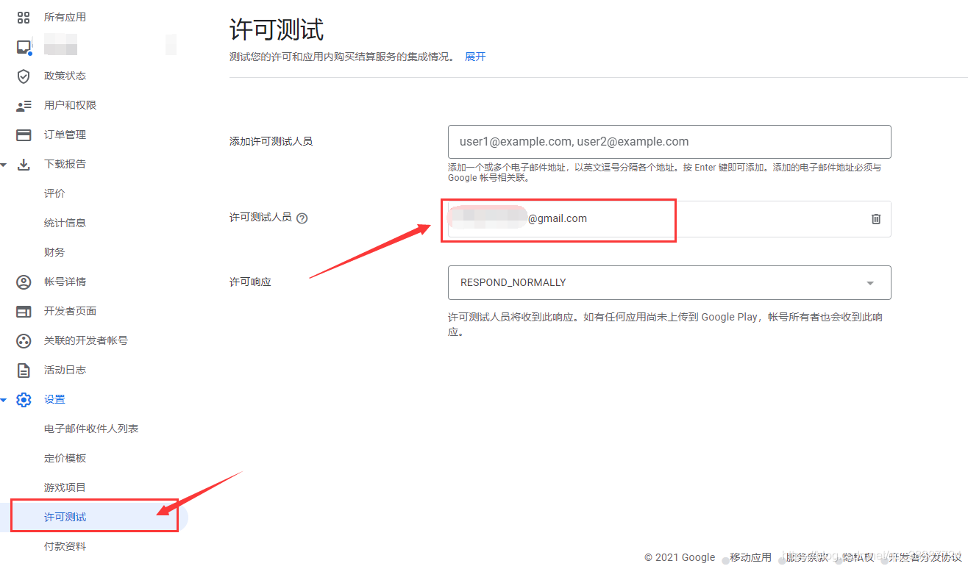
Task: 点击"许可测试人员"旁的问号帮助图标
Action: [302, 217]
